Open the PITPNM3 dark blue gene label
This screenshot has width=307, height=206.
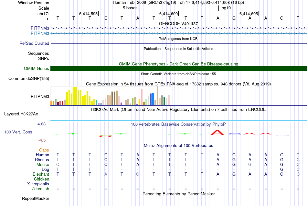40,28
